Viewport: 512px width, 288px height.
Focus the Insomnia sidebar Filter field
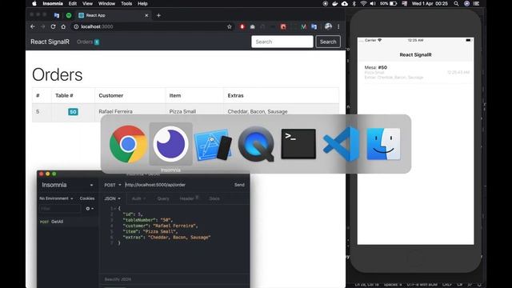60,208
